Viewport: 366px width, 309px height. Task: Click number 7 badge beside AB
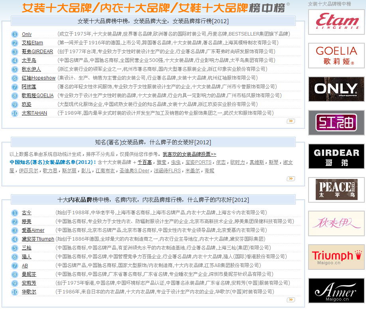(15, 266)
